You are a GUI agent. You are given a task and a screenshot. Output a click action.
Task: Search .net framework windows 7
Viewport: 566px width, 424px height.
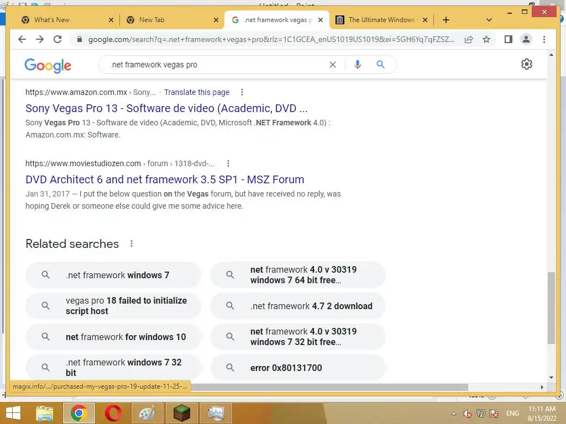(x=113, y=275)
